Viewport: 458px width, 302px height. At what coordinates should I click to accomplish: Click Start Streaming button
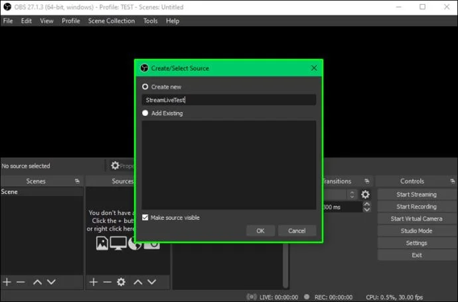[417, 195]
